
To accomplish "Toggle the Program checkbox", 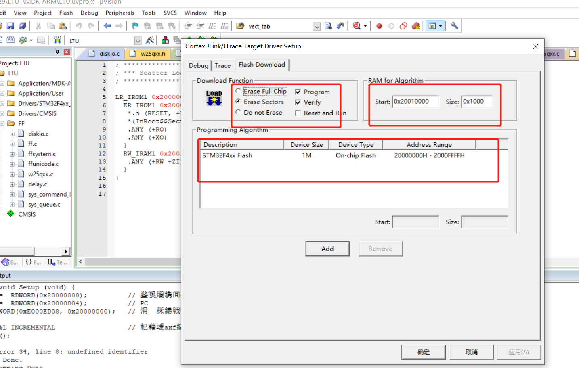I will 298,92.
